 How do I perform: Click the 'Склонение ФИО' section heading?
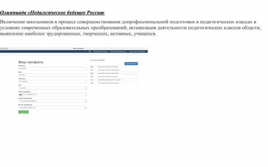tap(97, 60)
